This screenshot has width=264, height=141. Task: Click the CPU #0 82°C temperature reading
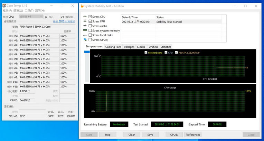pos(32,116)
